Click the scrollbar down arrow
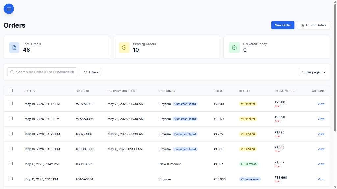This screenshot has height=189, width=337. point(335,187)
